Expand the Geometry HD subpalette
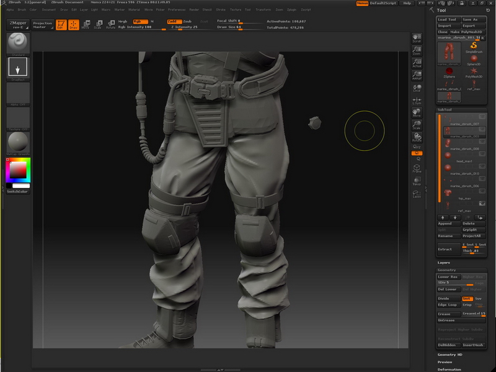The image size is (496, 372). pyautogui.click(x=450, y=355)
